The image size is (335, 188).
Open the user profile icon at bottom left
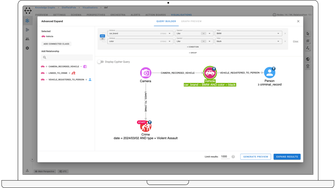(27, 170)
